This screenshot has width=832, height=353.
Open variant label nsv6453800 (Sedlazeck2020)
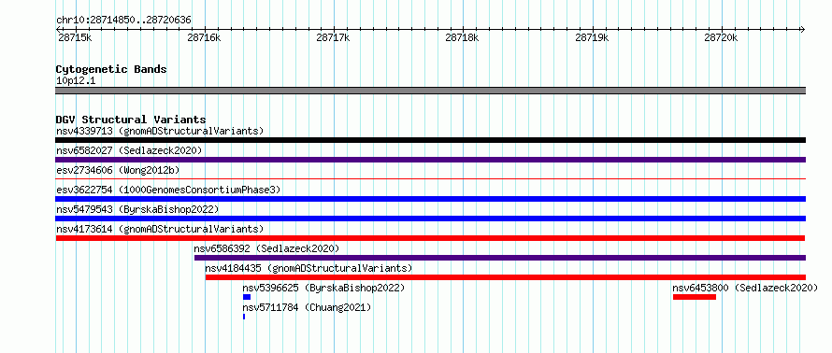745,288
